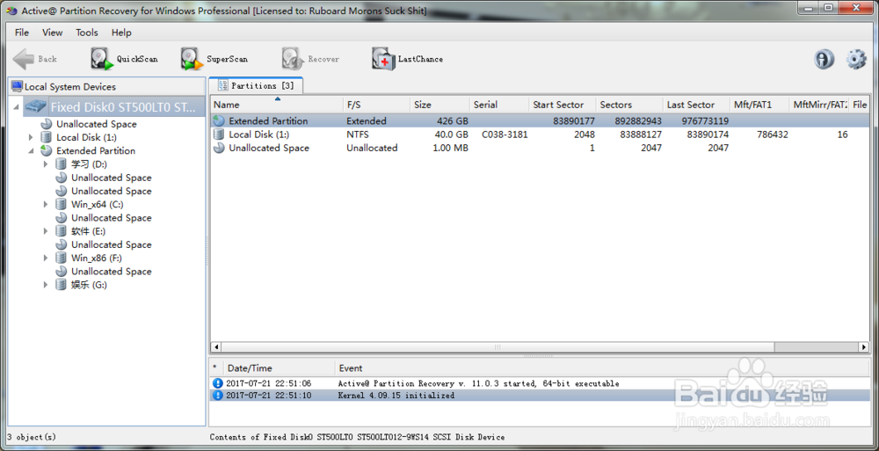
Task: Click the 1.00 MB size cell
Action: 451,148
